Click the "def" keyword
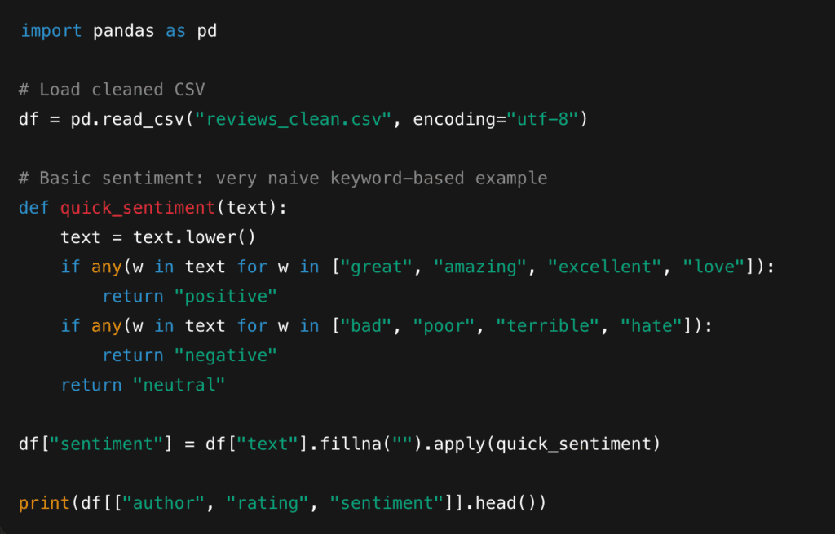The width and height of the screenshot is (835, 534). (x=33, y=207)
